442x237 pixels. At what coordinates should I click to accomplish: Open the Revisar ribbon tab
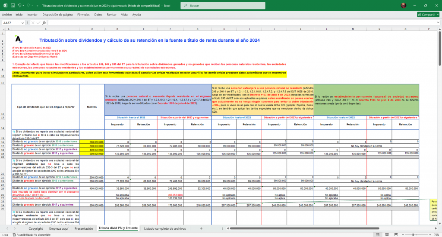(x=112, y=15)
